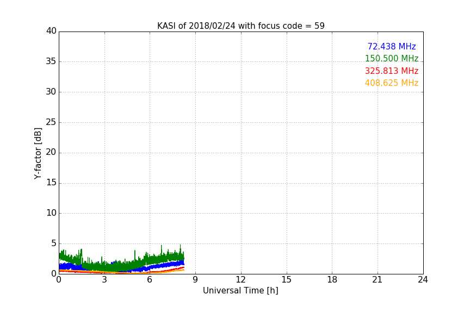Select the blue '72.438 MHz' legend label
The width and height of the screenshot is (470, 313).
coord(392,46)
